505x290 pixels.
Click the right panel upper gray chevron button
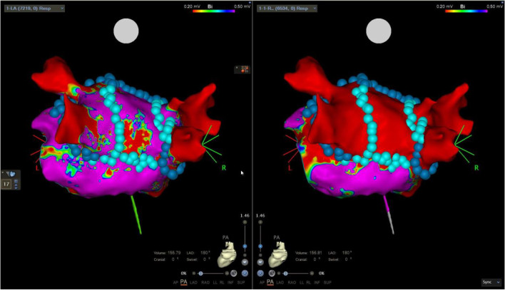click(x=260, y=262)
